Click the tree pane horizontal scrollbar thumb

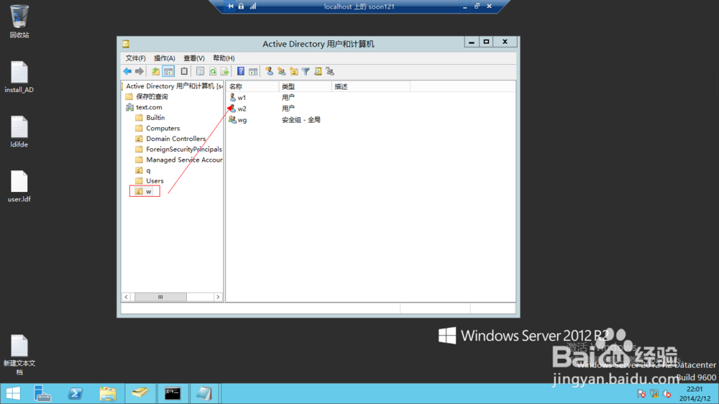pyautogui.click(x=160, y=297)
